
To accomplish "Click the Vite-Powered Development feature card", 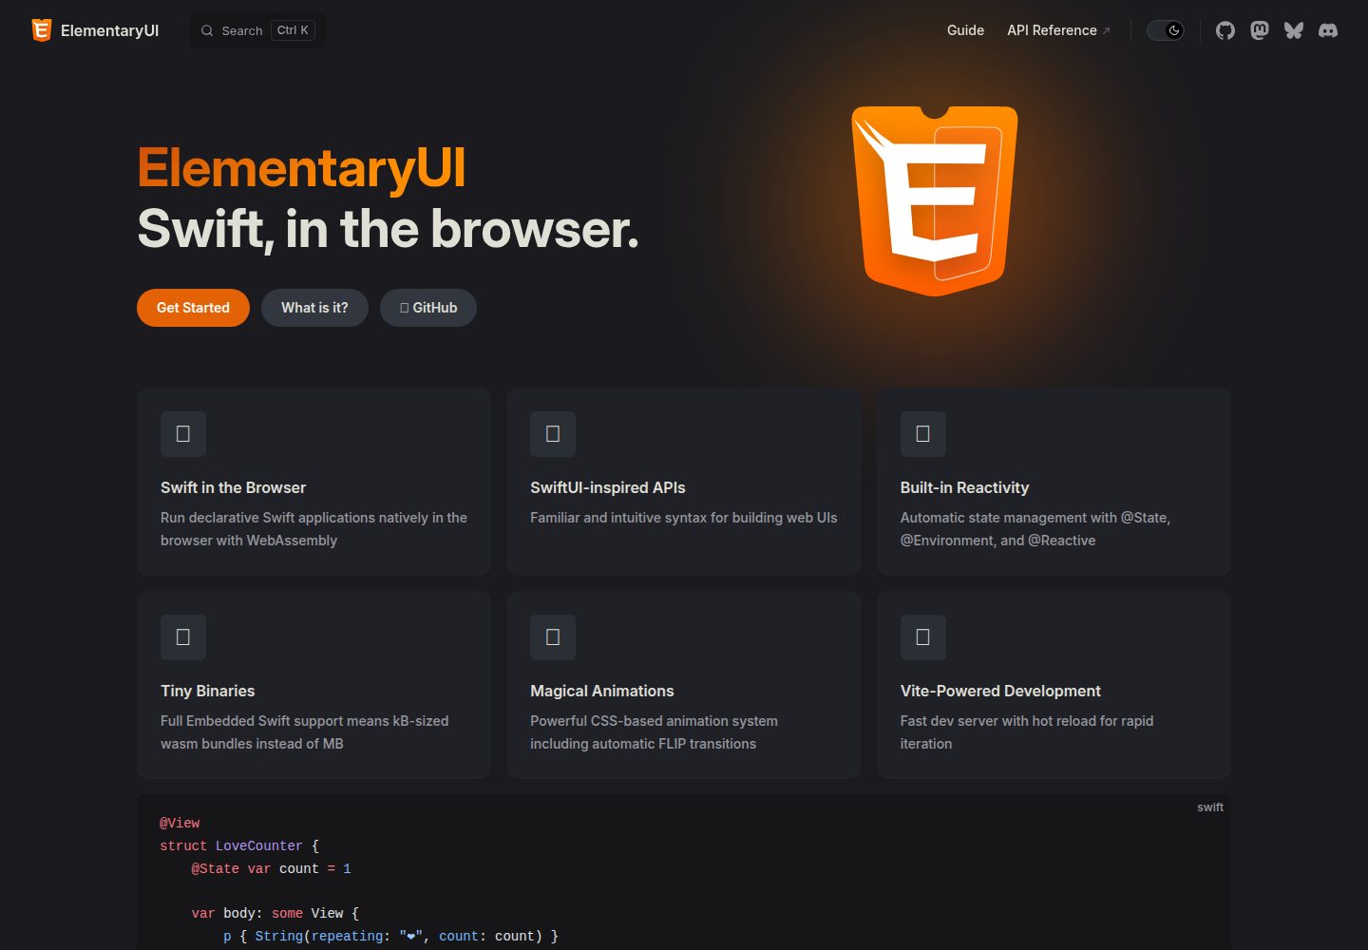I will [x=1054, y=685].
